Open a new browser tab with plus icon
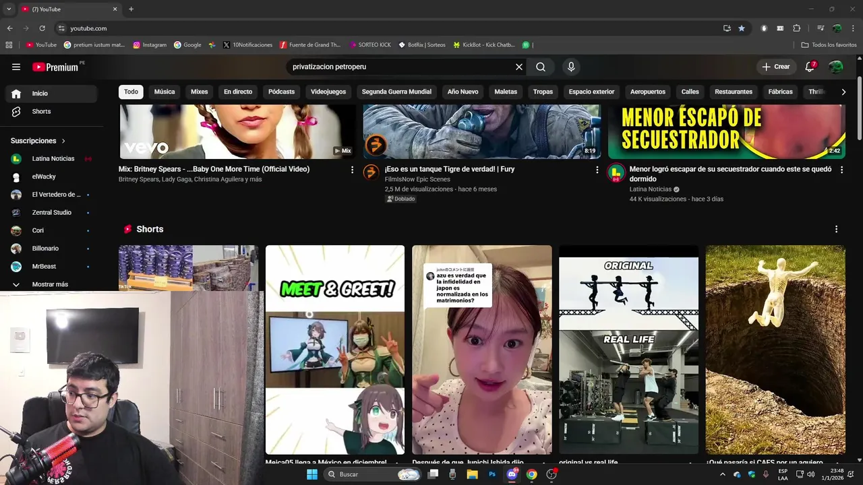 pyautogui.click(x=131, y=9)
